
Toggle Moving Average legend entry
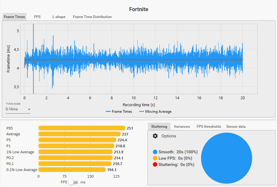pos(155,112)
